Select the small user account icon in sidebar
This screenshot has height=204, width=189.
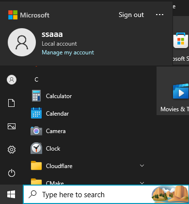[x=12, y=80]
